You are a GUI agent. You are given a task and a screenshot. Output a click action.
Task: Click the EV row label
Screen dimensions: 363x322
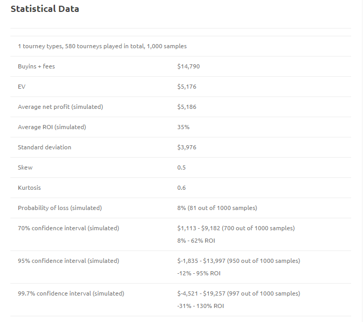(21, 87)
